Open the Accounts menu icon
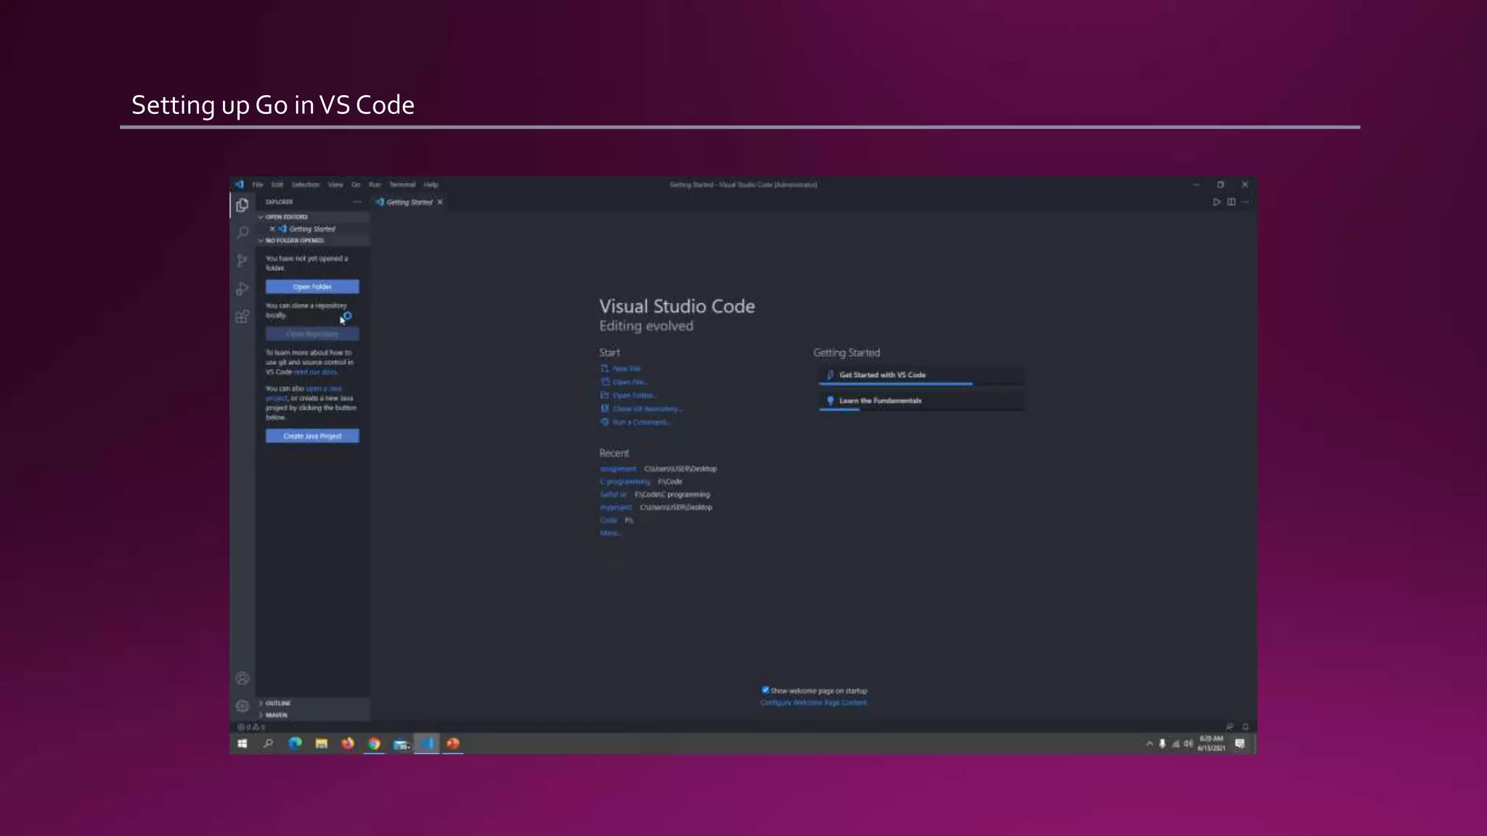This screenshot has height=836, width=1487. coord(243,679)
